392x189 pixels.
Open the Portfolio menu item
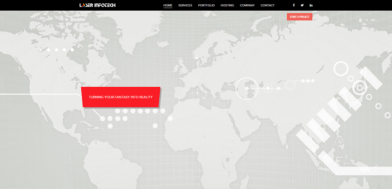click(206, 5)
